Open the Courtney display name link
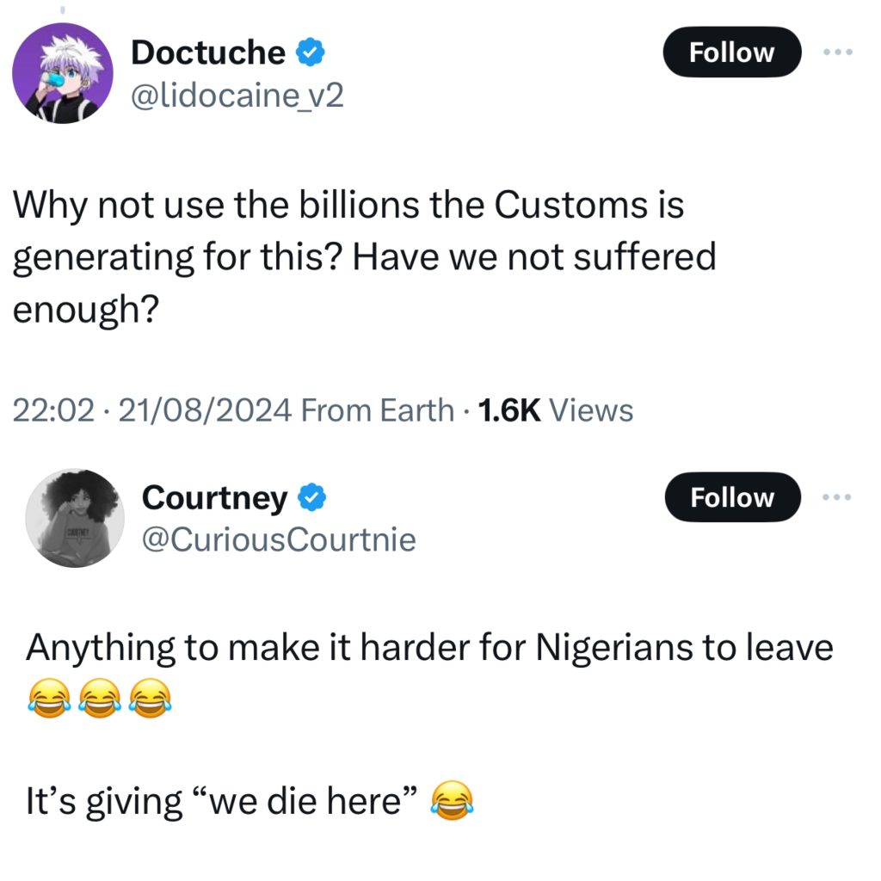The image size is (881, 881). 214,498
